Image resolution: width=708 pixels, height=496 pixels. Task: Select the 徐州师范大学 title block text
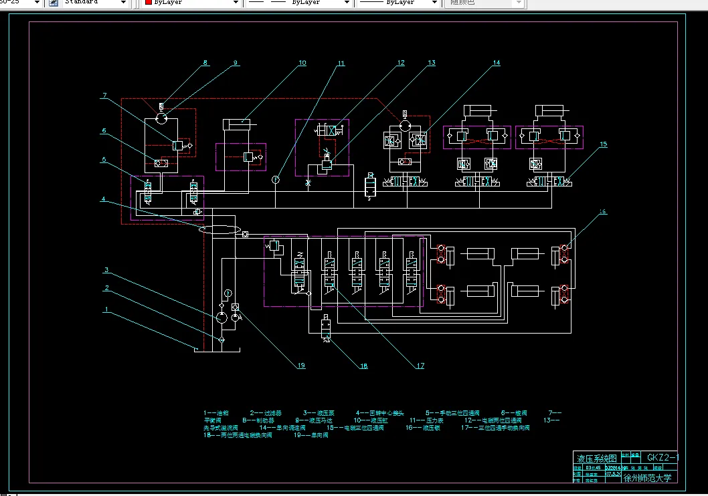point(648,478)
